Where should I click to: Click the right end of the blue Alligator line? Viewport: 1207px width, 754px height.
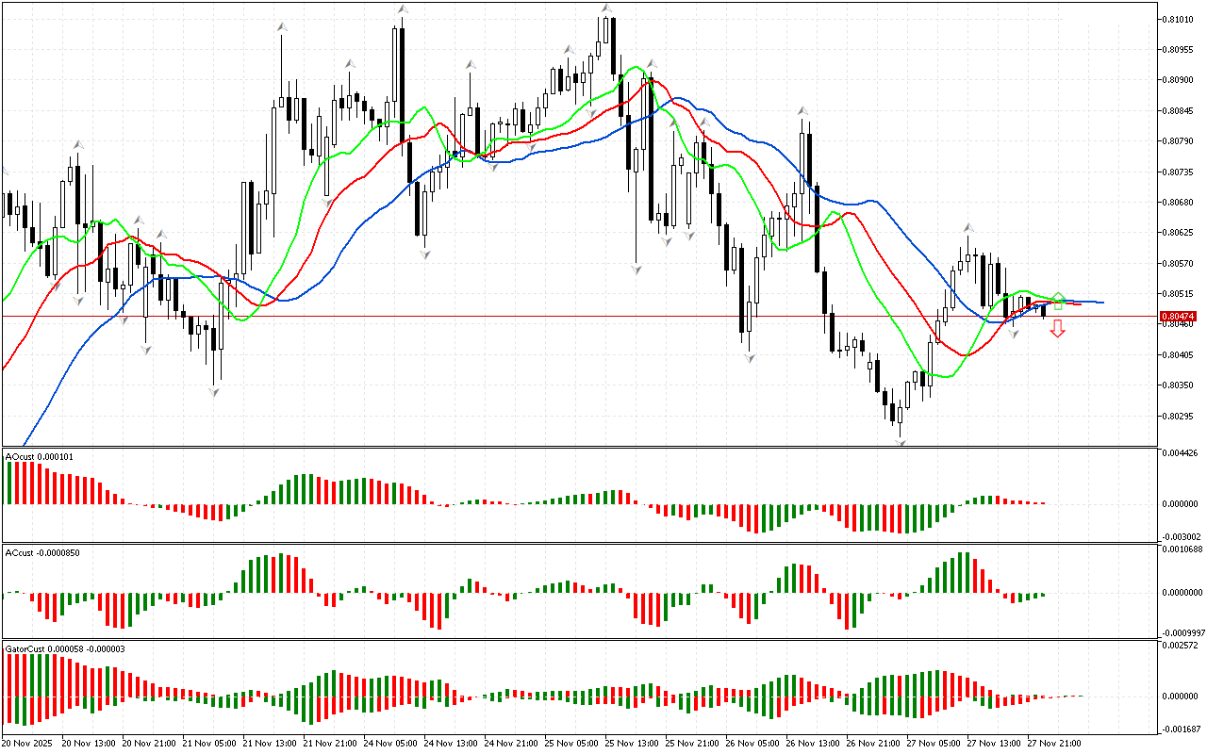pyautogui.click(x=1101, y=303)
